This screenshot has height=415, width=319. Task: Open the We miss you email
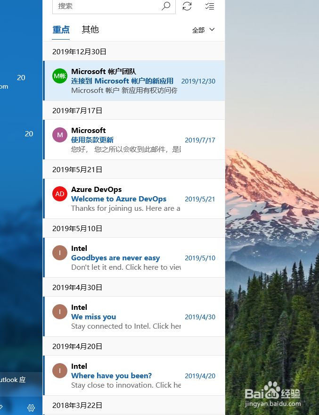click(134, 316)
